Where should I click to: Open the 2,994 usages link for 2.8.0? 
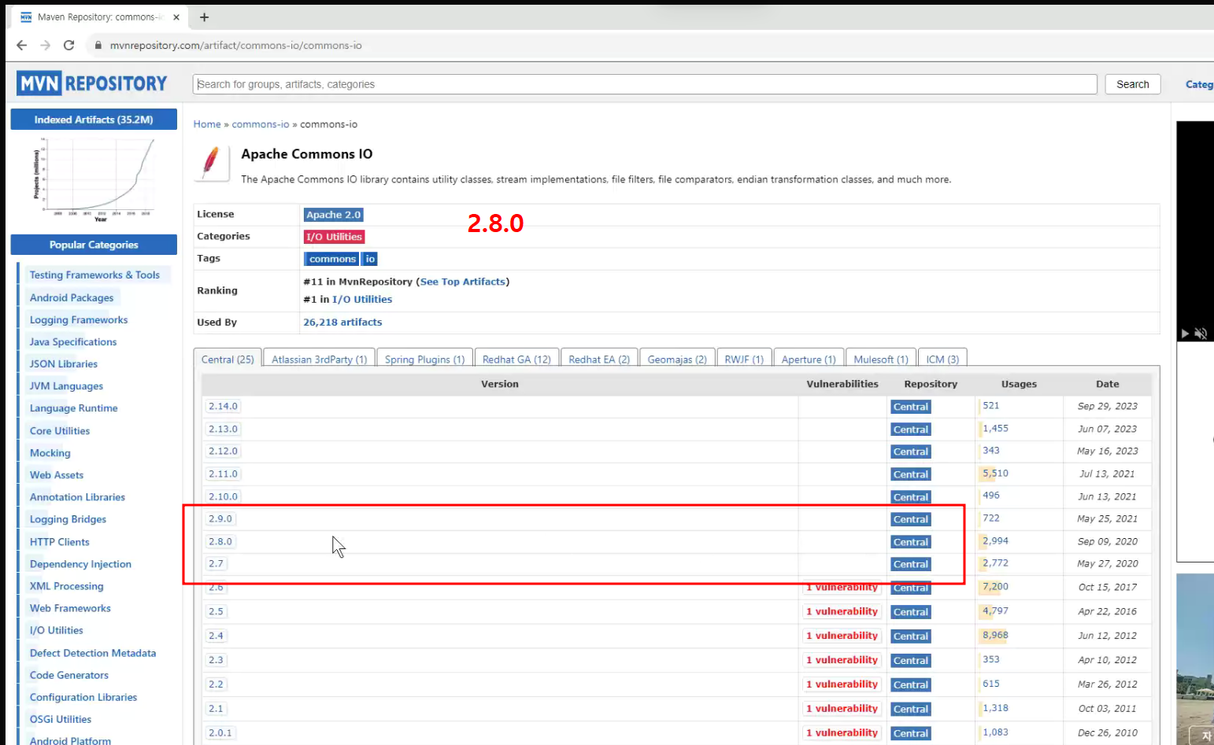(995, 541)
